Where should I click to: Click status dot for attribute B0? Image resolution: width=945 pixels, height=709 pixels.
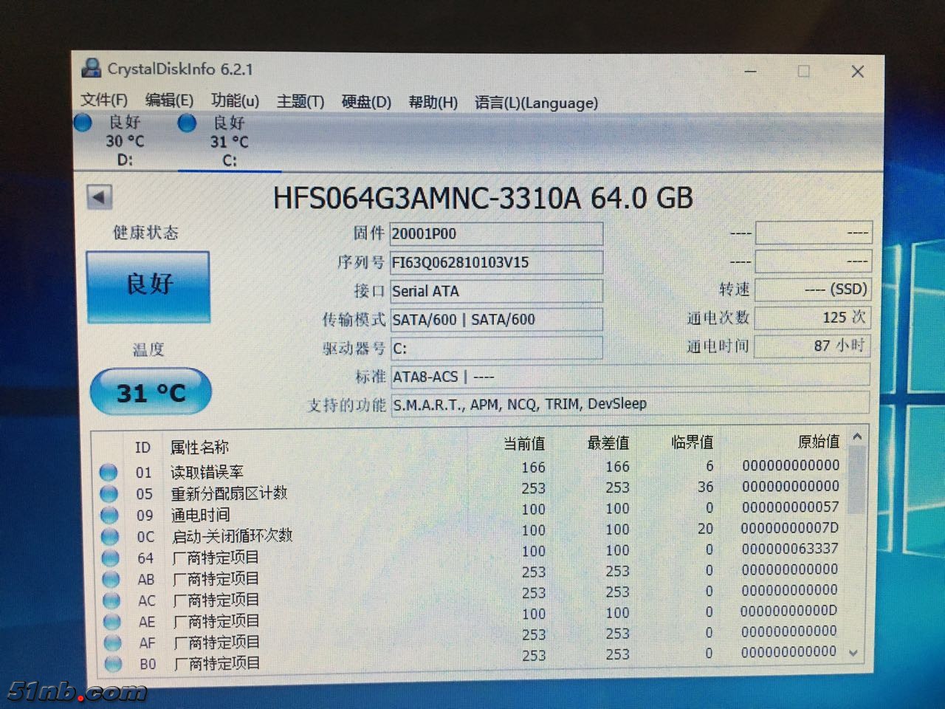[113, 664]
